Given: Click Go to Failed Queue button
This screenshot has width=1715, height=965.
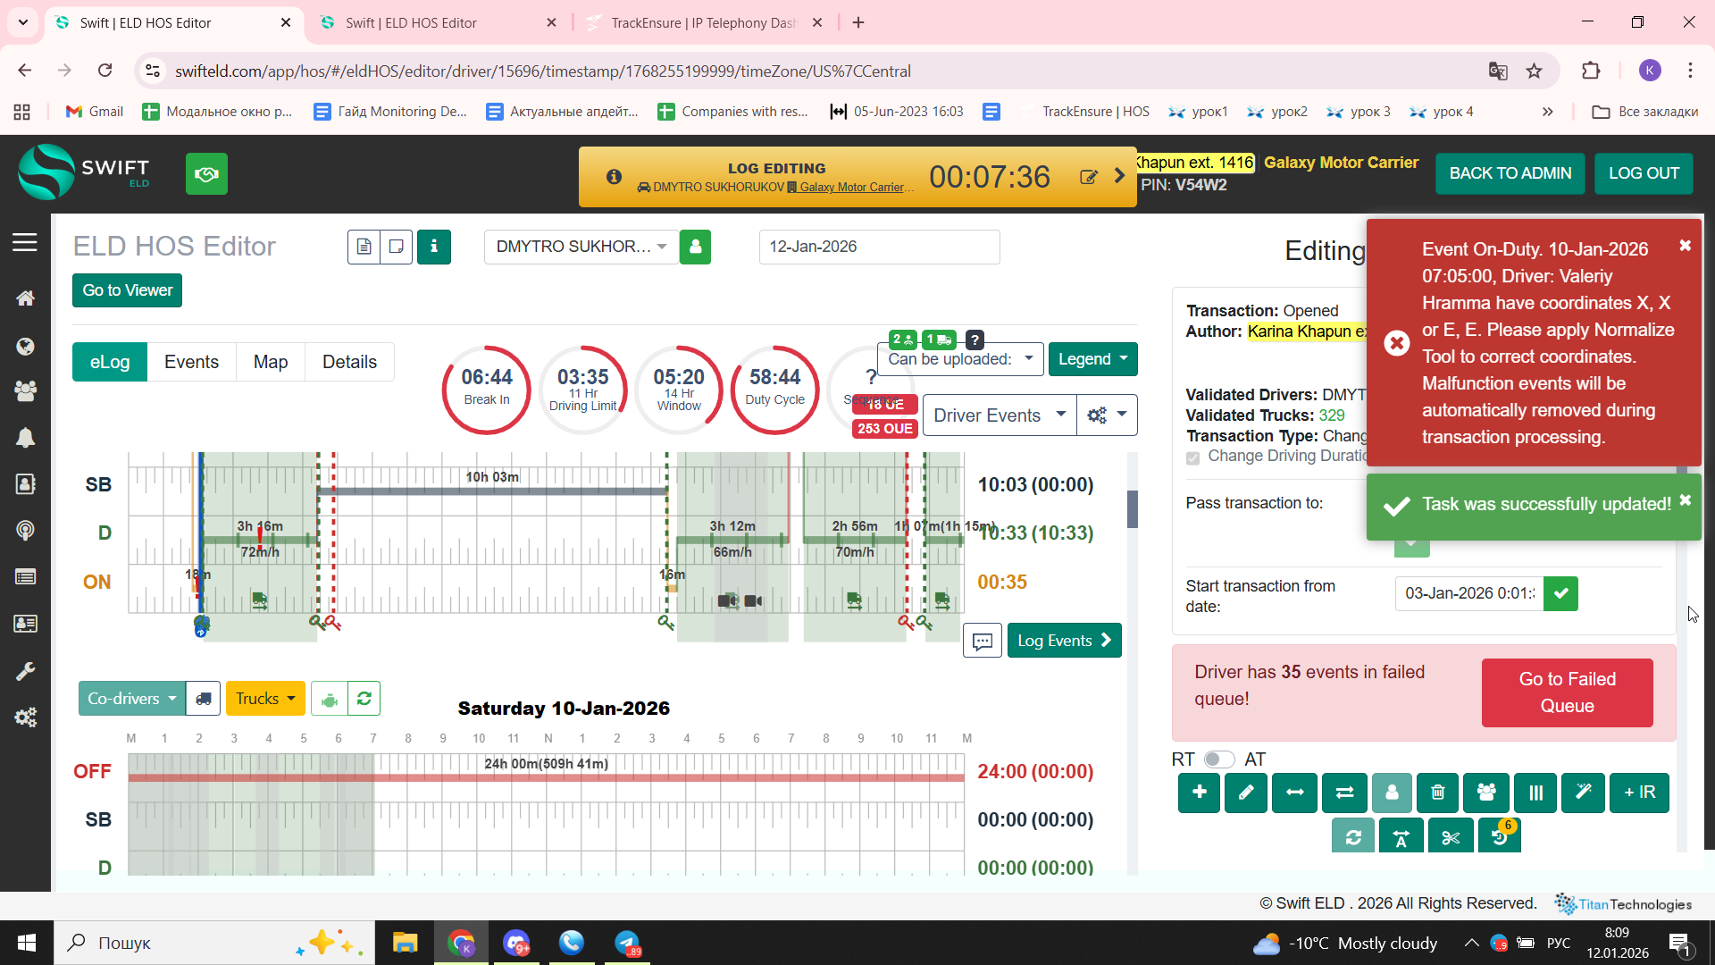Looking at the screenshot, I should click(x=1567, y=692).
